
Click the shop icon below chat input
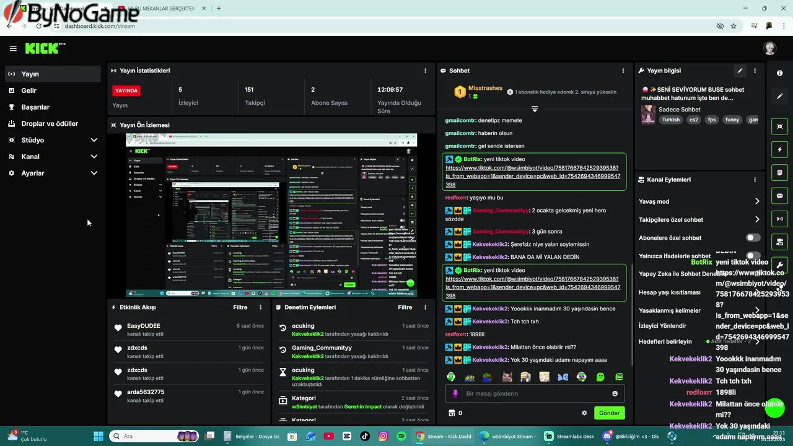pyautogui.click(x=452, y=413)
